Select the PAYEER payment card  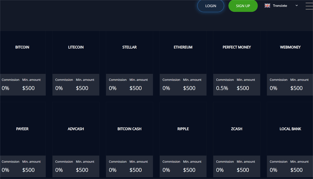tap(23, 140)
